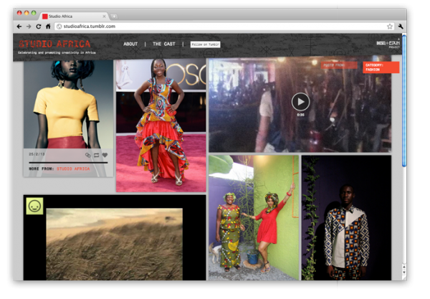Click the browser back arrow
430x299 pixels.
(x=19, y=26)
